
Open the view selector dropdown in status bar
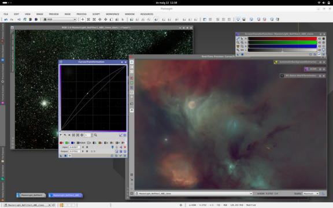27,205
